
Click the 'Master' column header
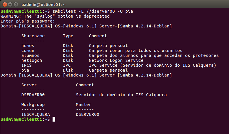coord(83,105)
